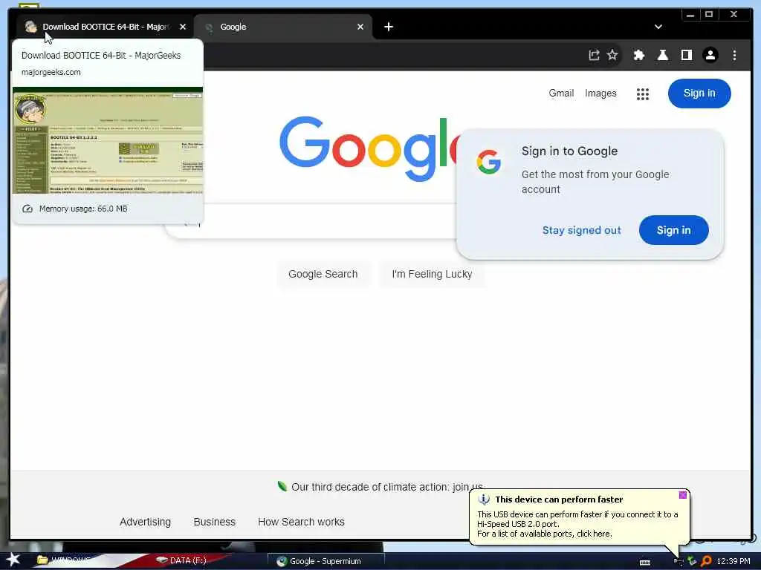Expand the tab search chevron
The height and width of the screenshot is (570, 761).
[x=658, y=27]
